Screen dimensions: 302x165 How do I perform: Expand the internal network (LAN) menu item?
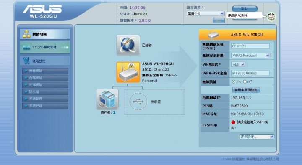tap(45, 78)
